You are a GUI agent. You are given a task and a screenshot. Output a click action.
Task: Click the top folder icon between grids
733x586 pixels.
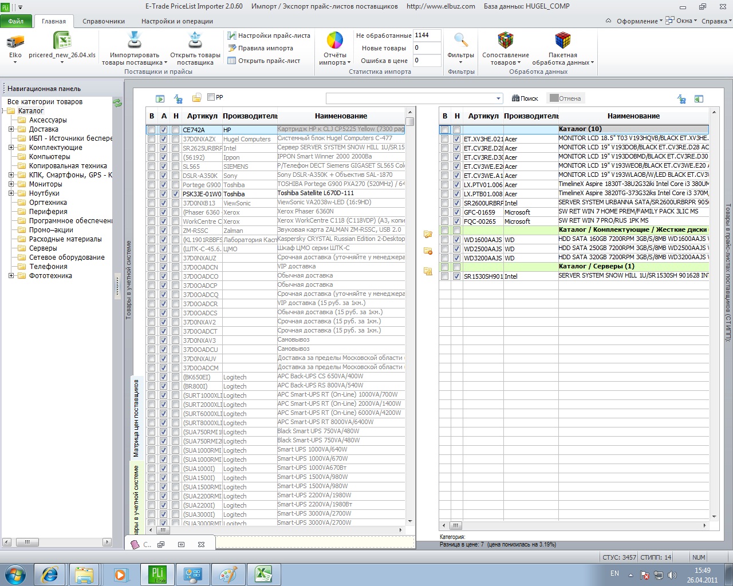coord(428,234)
